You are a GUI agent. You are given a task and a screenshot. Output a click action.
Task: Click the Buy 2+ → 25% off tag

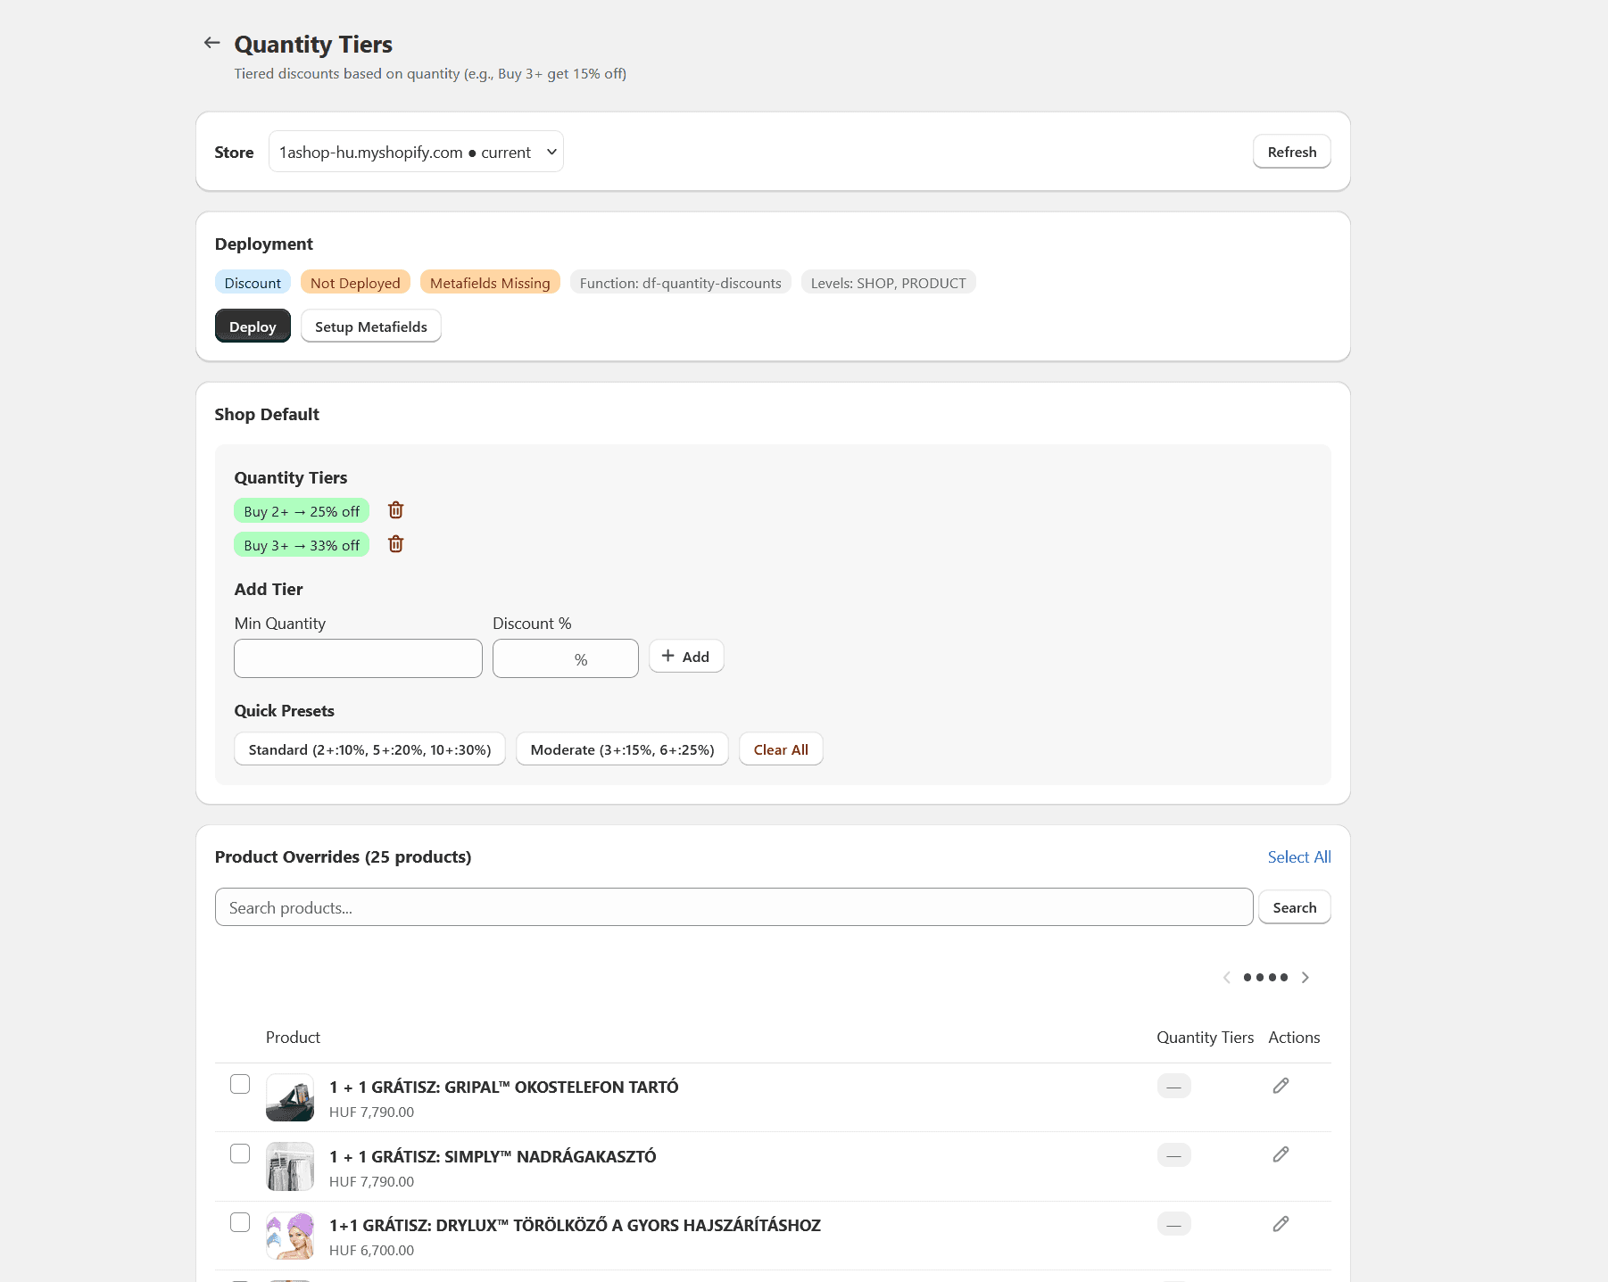[302, 511]
